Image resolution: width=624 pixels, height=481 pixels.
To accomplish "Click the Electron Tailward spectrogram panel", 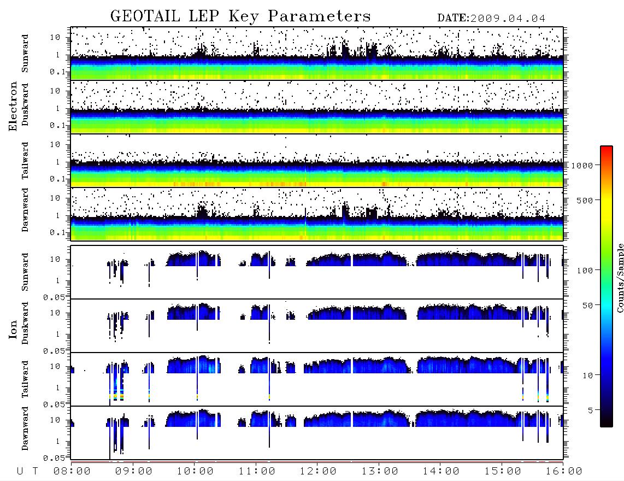I will click(x=317, y=161).
